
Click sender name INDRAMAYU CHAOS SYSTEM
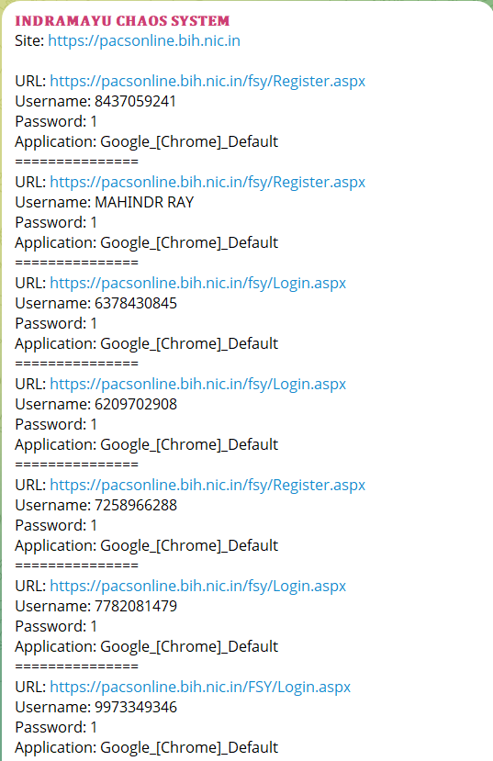point(122,21)
